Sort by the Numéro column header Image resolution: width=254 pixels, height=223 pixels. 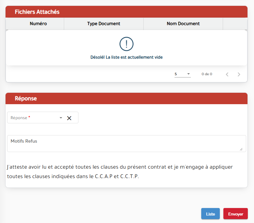click(38, 24)
